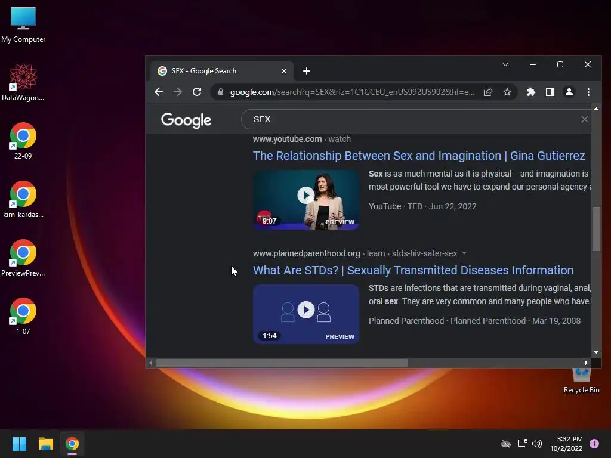
Task: Open the volume speaker tray icon
Action: pyautogui.click(x=537, y=444)
